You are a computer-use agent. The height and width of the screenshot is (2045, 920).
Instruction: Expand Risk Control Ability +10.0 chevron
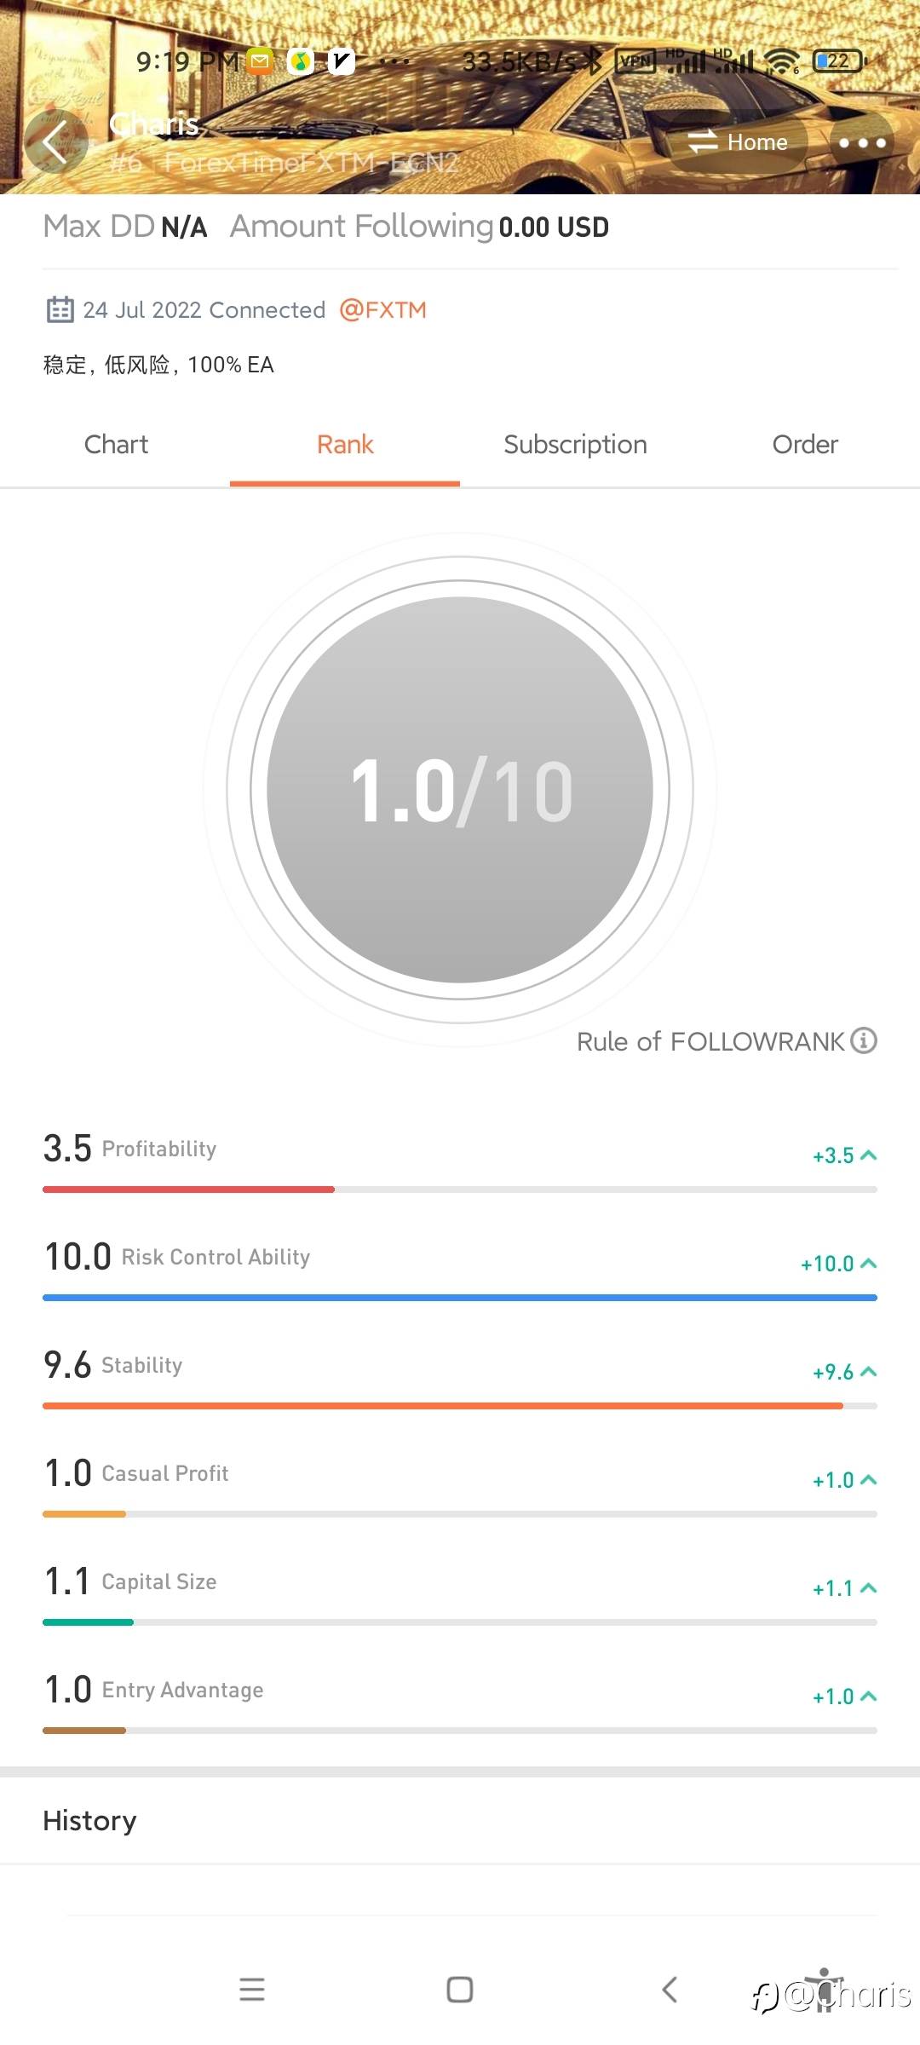coord(868,1264)
